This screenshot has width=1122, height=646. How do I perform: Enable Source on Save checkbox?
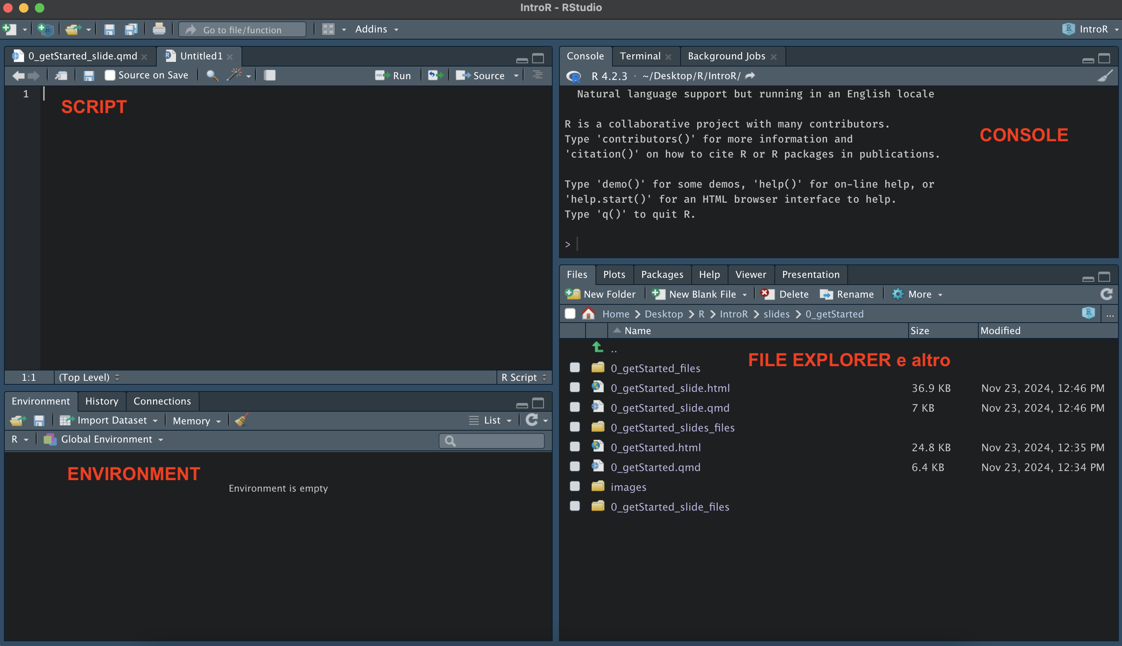pos(110,76)
